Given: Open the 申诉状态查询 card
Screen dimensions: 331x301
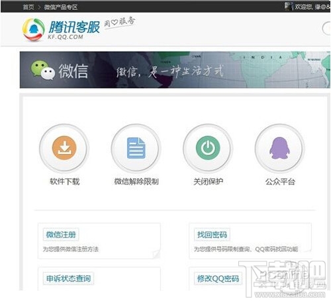Looking at the screenshot, I should click(99, 279).
